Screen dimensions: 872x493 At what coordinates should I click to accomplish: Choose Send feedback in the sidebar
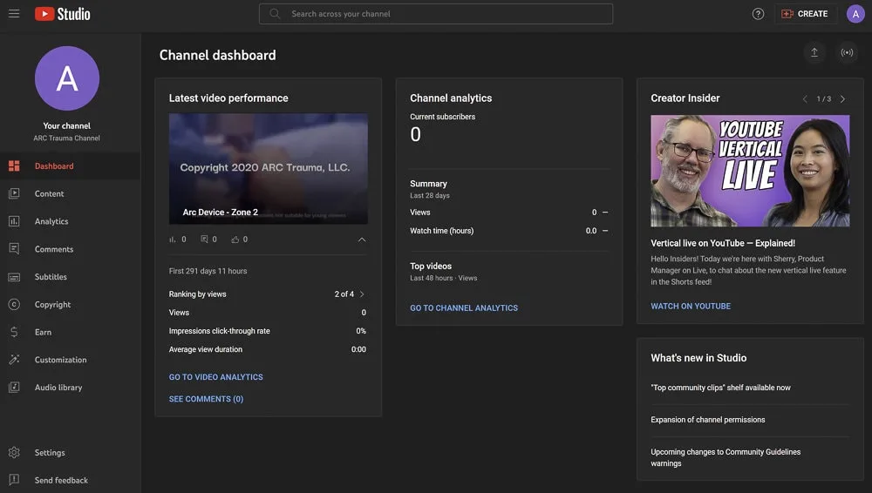70,480
